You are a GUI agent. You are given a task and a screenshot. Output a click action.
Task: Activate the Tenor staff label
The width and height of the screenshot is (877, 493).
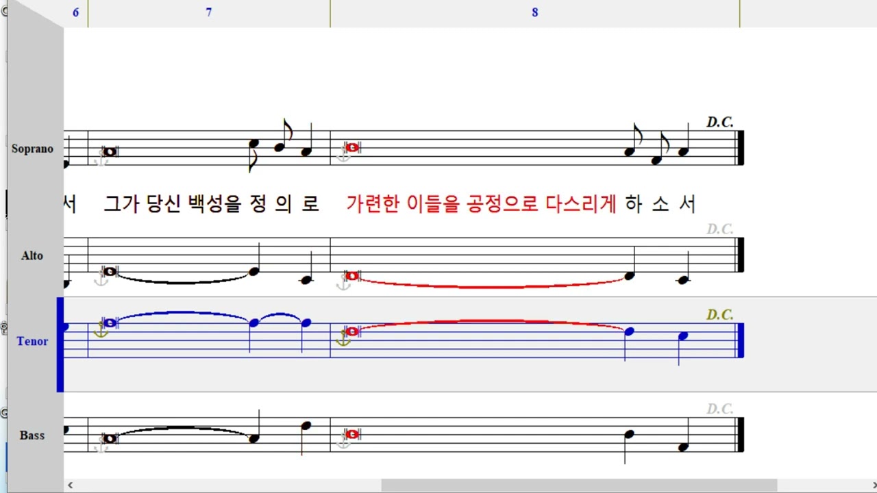tap(32, 341)
